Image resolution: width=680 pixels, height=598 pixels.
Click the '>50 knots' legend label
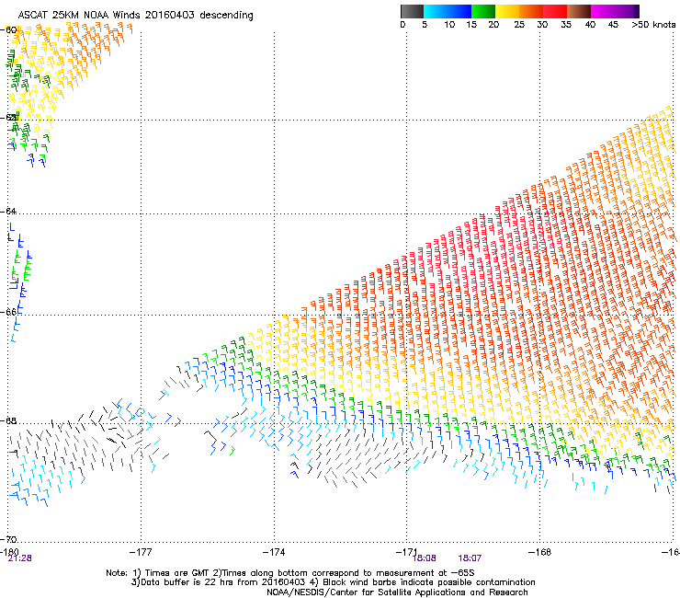pyautogui.click(x=653, y=25)
